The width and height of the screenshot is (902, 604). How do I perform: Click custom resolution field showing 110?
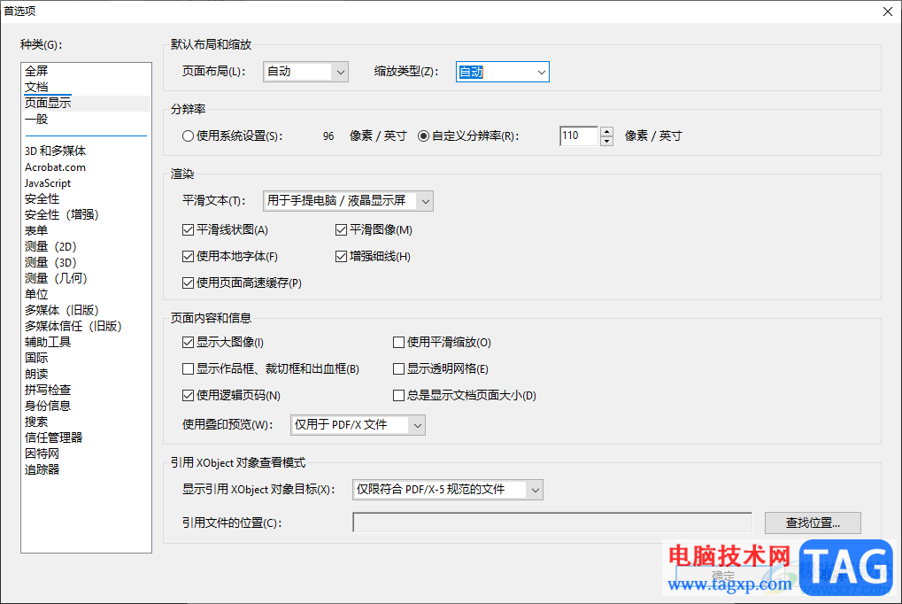tap(579, 136)
